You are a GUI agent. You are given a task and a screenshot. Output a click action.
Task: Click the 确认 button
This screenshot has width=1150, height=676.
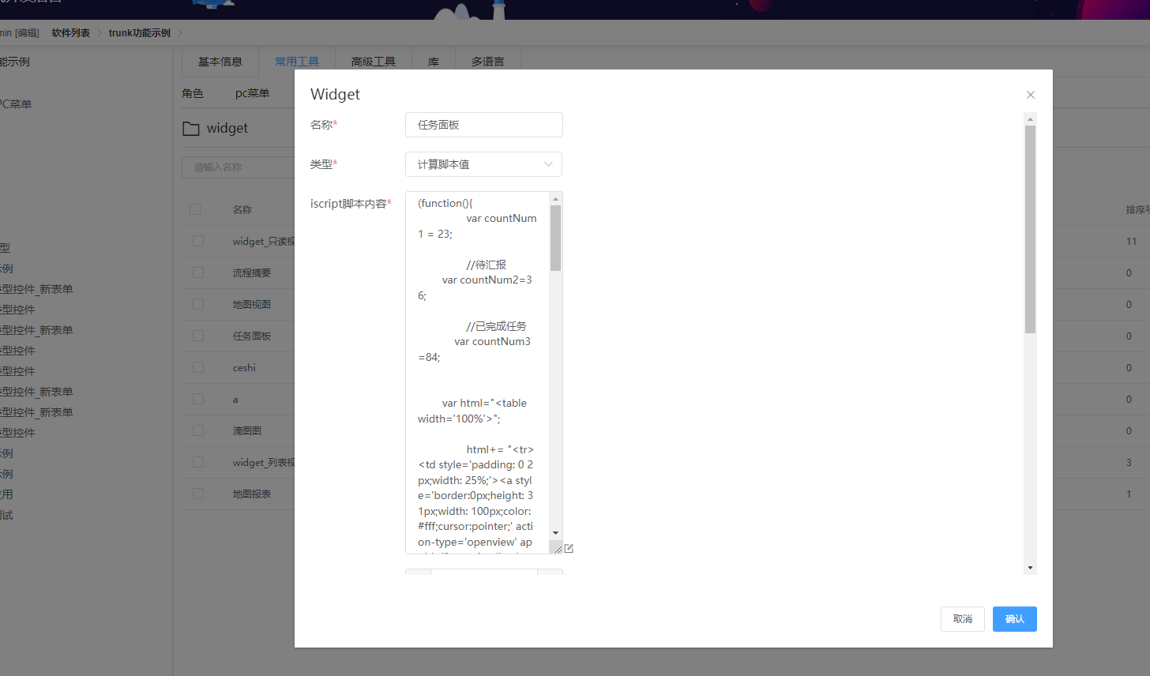click(x=1015, y=619)
